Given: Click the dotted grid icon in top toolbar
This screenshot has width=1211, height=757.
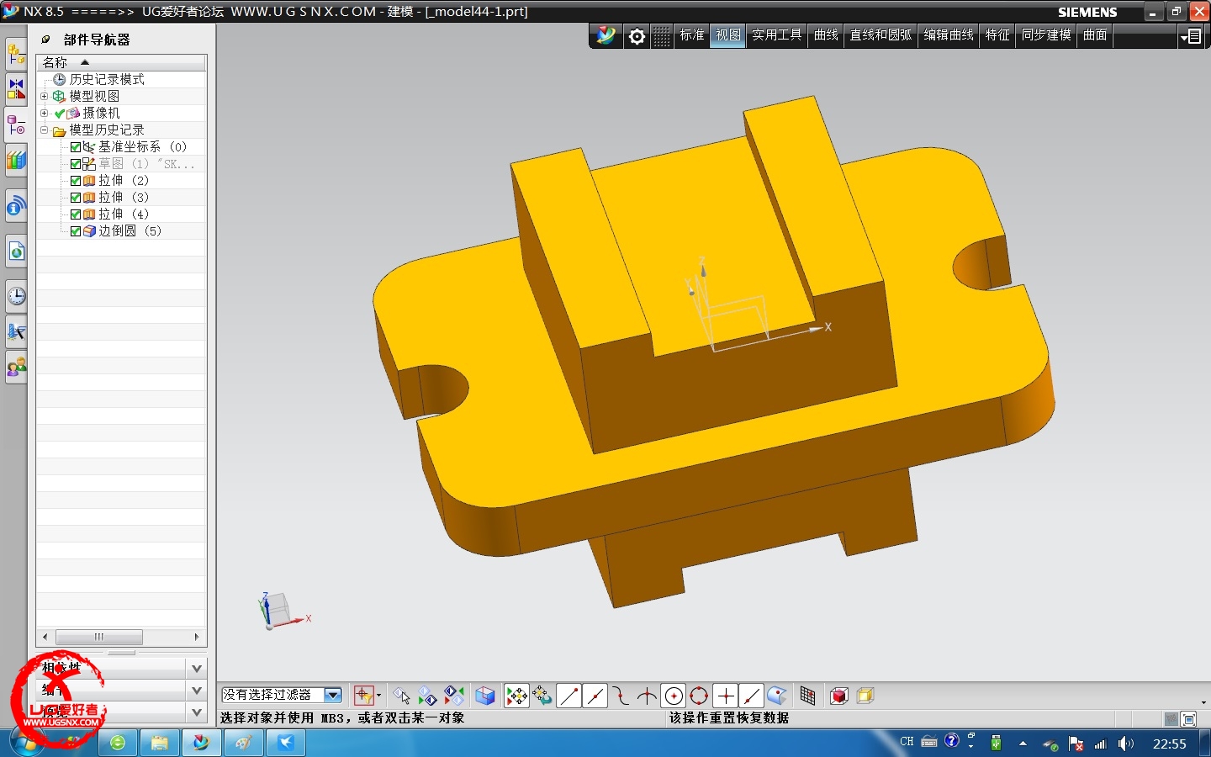Looking at the screenshot, I should 663,36.
